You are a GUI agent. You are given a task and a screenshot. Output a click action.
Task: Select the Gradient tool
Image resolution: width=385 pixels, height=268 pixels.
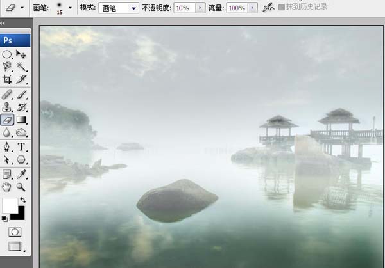[x=21, y=120]
